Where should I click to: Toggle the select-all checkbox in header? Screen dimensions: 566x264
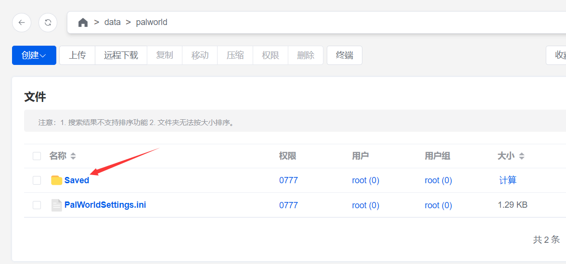37,156
